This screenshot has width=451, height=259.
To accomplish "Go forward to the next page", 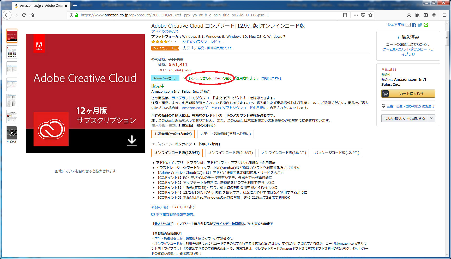I will point(16,15).
